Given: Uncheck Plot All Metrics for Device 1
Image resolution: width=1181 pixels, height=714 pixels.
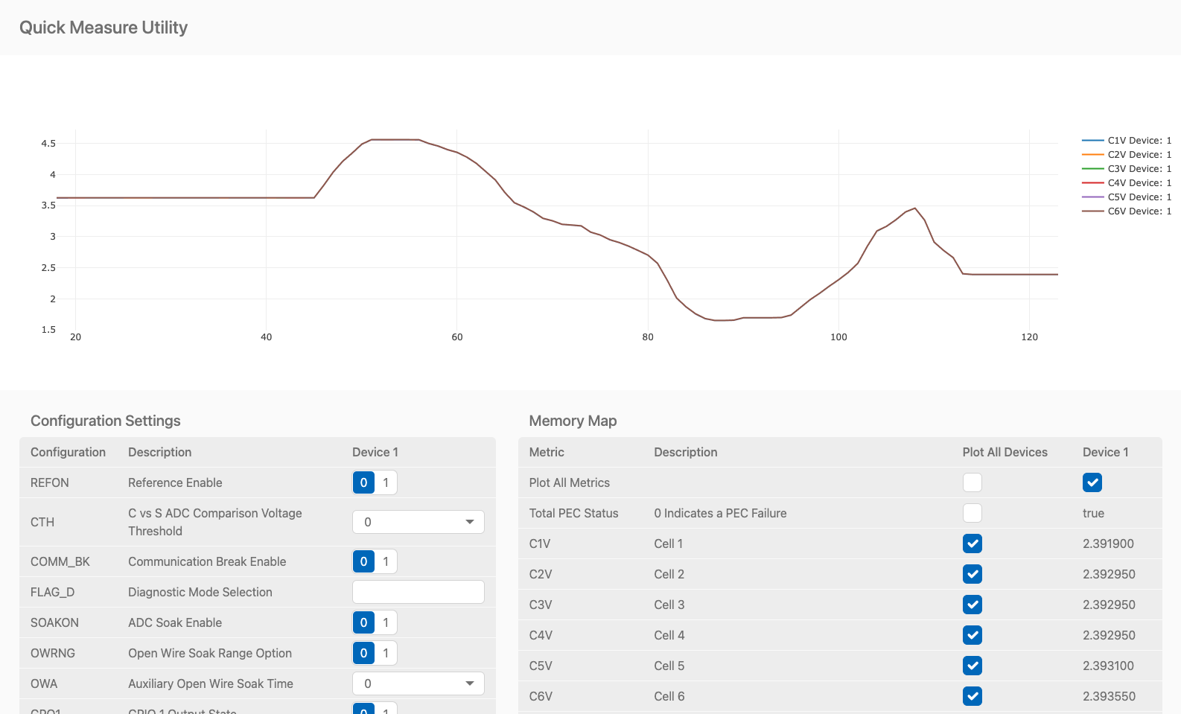Looking at the screenshot, I should pyautogui.click(x=1092, y=482).
